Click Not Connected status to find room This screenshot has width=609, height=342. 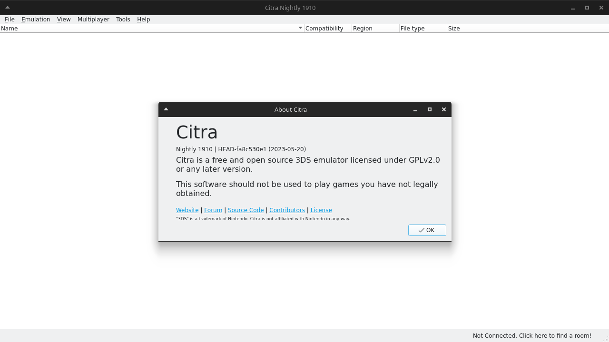pyautogui.click(x=532, y=336)
